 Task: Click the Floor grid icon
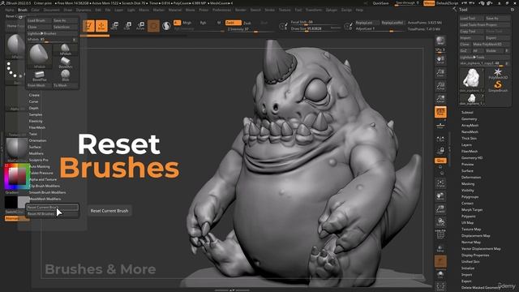[x=440, y=125]
